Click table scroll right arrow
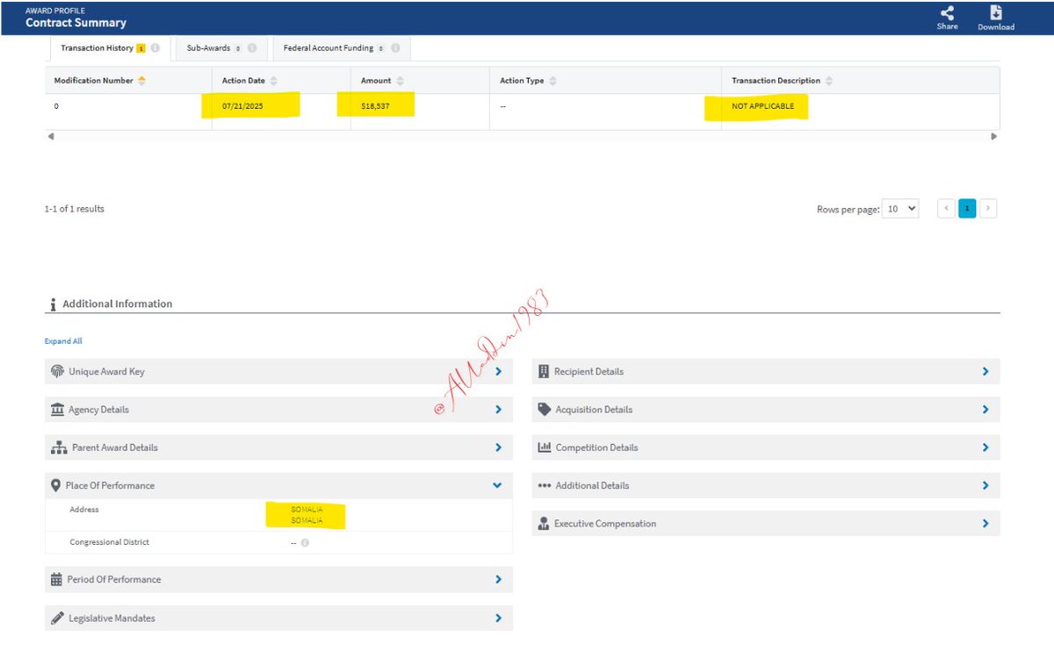The image size is (1054, 651). click(x=994, y=136)
